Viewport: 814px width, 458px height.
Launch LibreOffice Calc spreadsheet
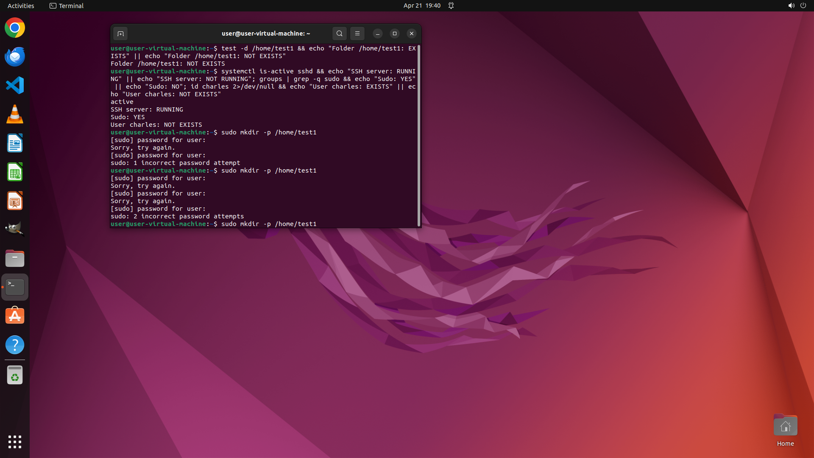click(15, 172)
